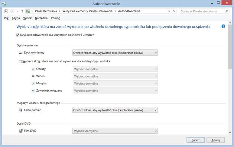The image size is (234, 147).
Task: Expand the arrow after Wszystkie elementy breadcrumb
Action: point(115,11)
